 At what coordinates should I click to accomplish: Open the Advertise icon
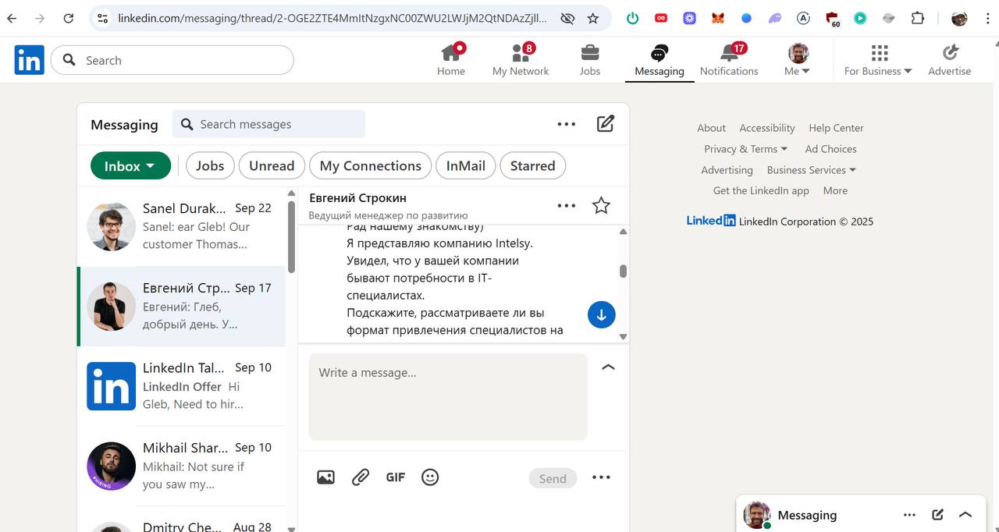coord(950,60)
